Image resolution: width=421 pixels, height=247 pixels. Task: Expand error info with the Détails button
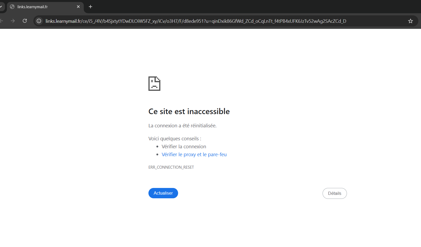pos(334,193)
